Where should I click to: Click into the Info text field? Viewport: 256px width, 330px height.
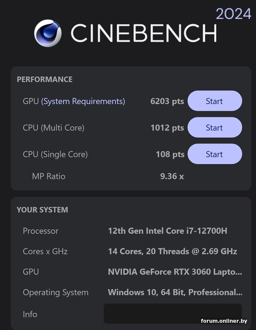click(172, 314)
